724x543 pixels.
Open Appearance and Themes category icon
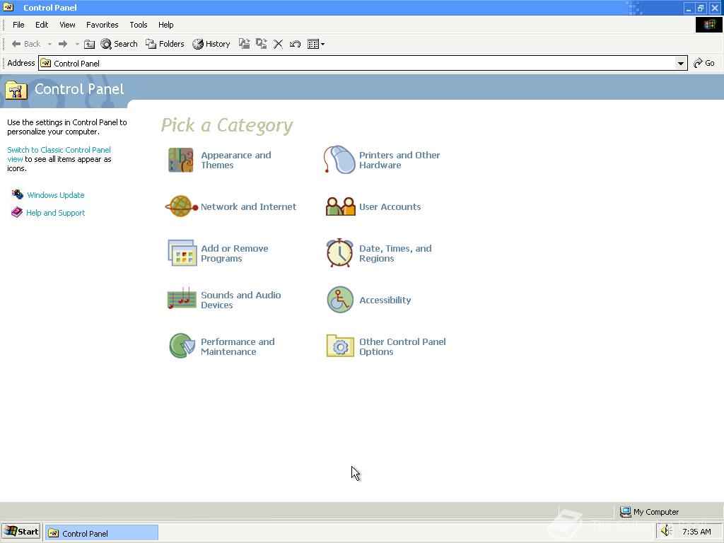pos(180,160)
